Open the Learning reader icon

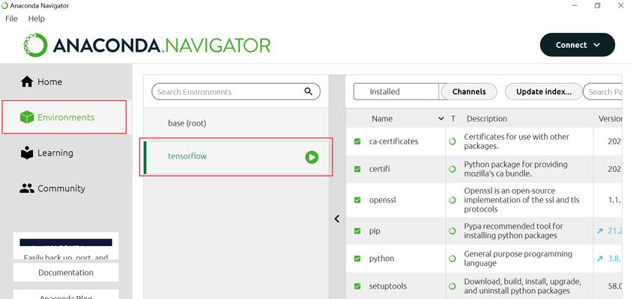click(27, 152)
